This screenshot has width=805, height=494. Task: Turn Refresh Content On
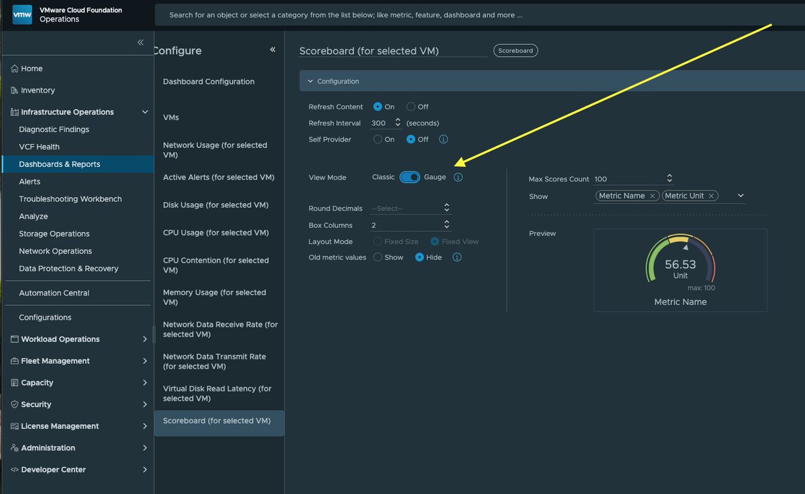[378, 107]
